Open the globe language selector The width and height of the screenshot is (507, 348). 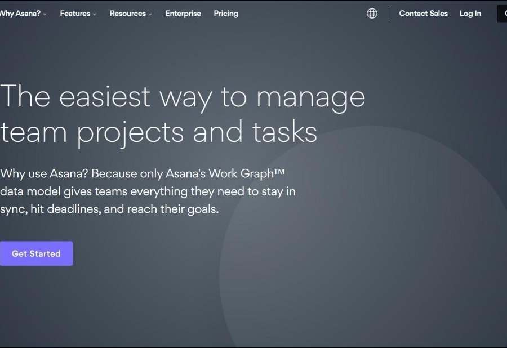(372, 14)
